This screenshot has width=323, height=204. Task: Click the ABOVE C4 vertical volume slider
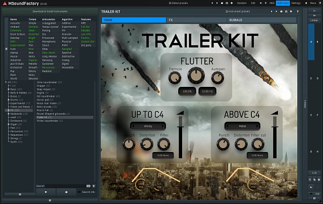275,134
